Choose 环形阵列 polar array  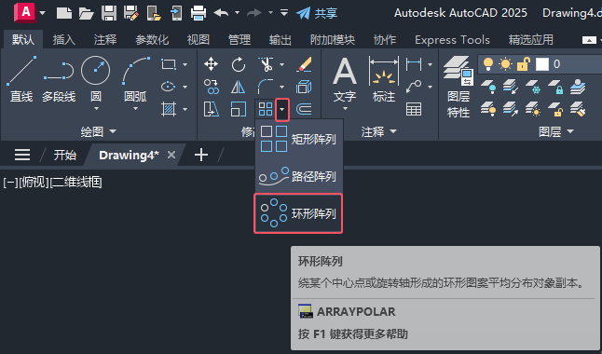click(298, 213)
